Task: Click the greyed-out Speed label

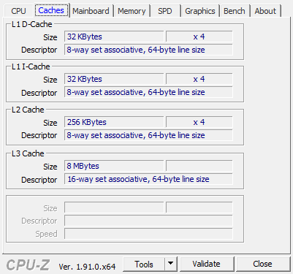Action: tap(46, 234)
